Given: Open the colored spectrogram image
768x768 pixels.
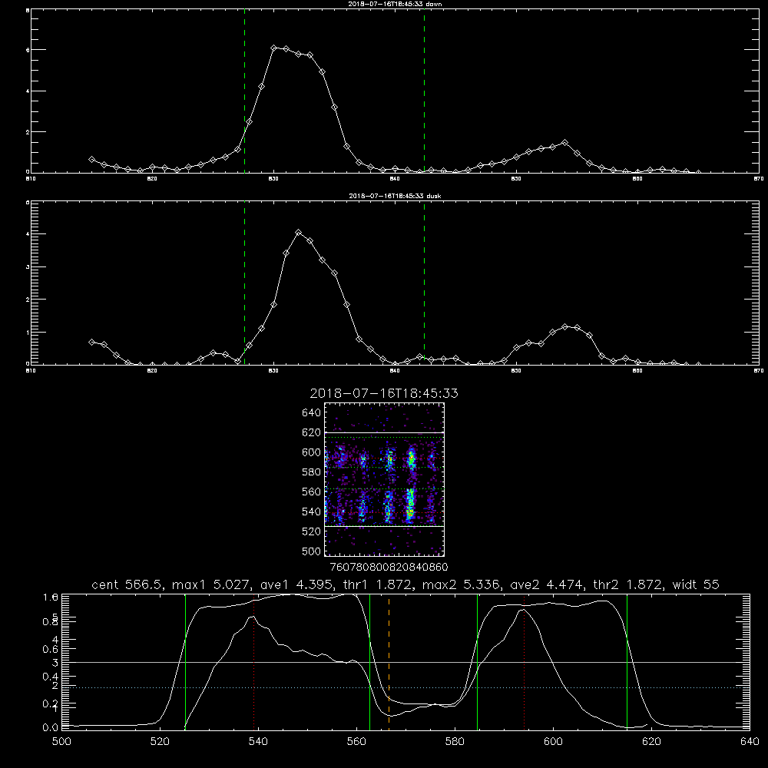Looking at the screenshot, I should click(x=384, y=479).
